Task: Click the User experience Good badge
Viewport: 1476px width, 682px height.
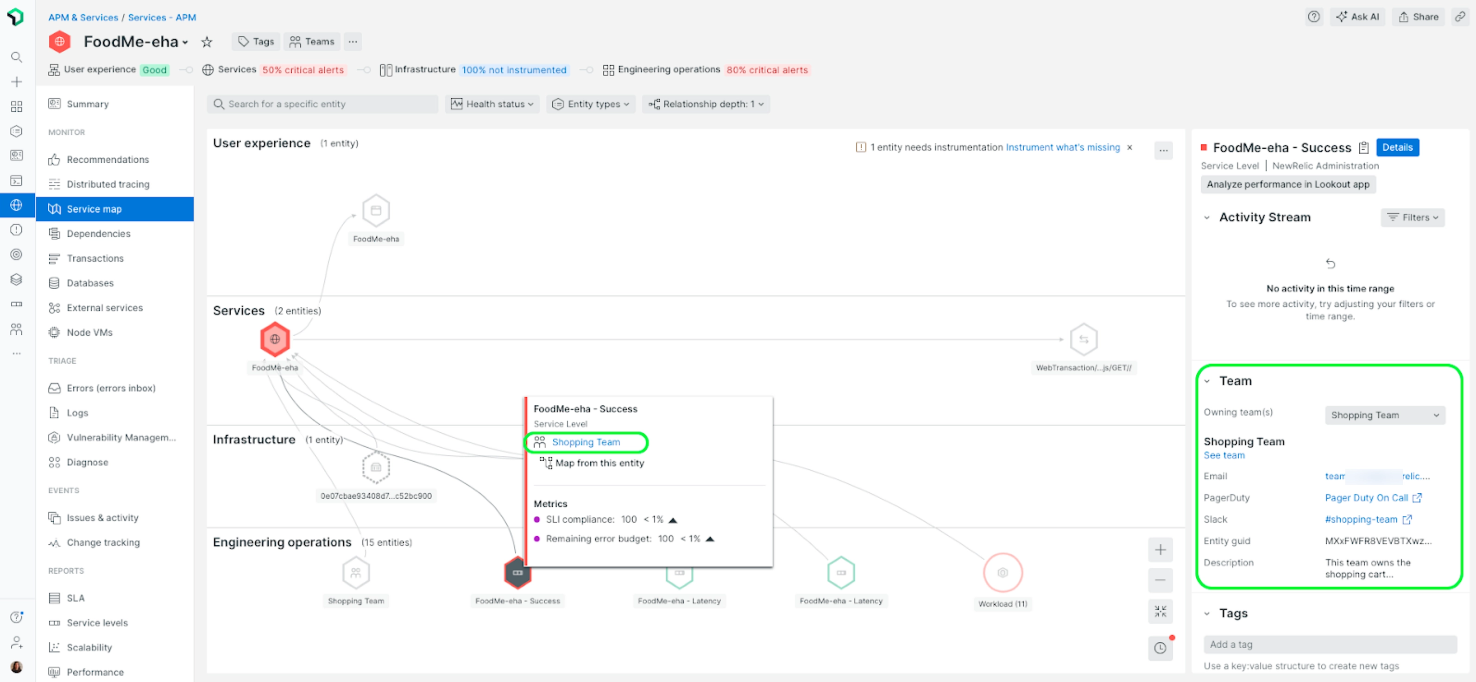Action: point(154,70)
